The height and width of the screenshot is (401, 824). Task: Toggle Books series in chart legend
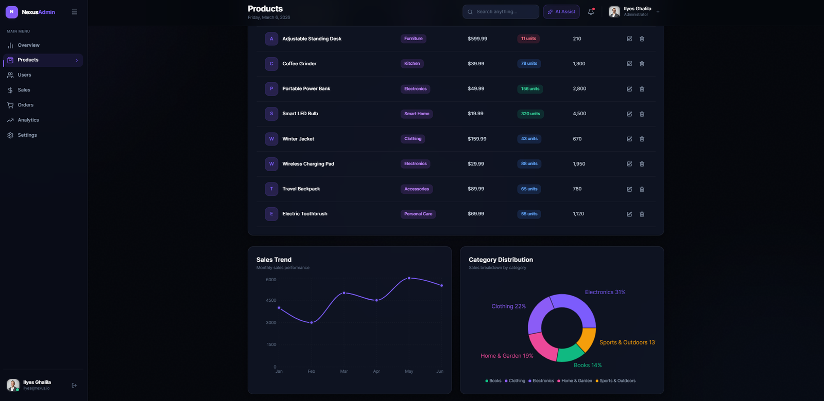pos(493,381)
